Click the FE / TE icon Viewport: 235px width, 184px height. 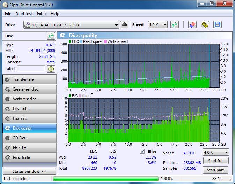point(7,148)
